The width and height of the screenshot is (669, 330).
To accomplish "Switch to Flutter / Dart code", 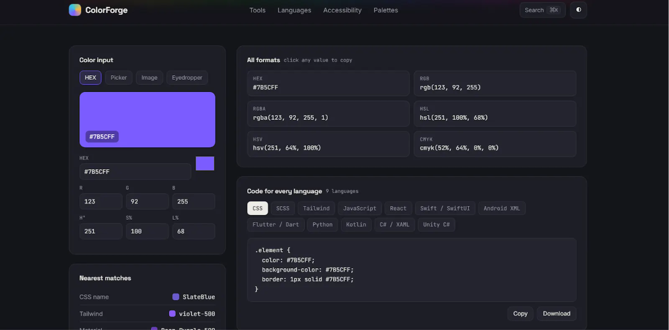I will tap(276, 225).
